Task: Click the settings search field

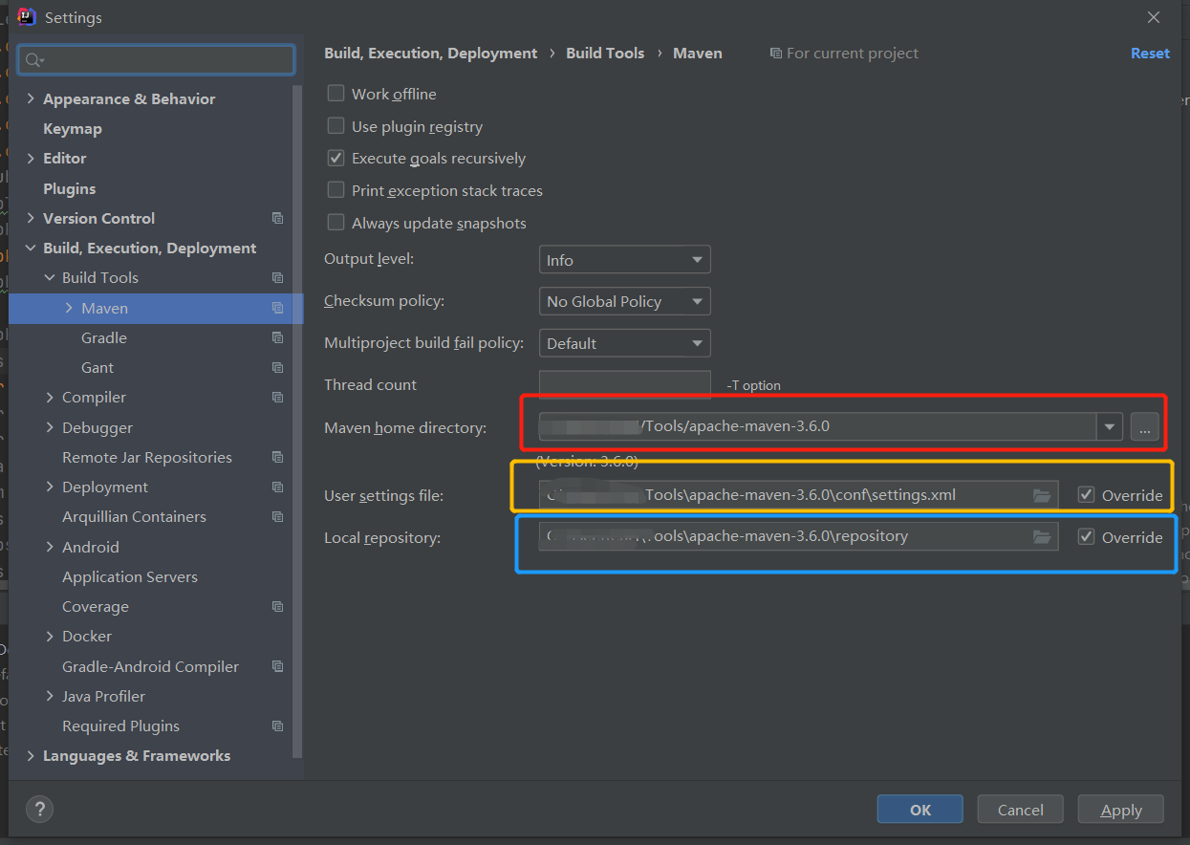Action: [157, 60]
